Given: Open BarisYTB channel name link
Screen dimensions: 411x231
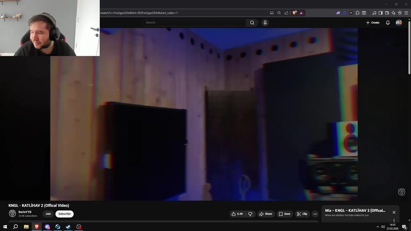Looking at the screenshot, I should coord(25,212).
